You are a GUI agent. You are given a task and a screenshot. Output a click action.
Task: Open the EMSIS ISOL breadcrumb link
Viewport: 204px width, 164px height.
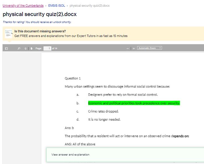pos(57,6)
